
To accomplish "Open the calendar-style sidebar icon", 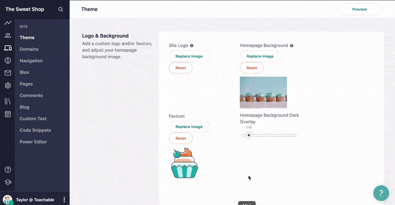I will (8, 114).
